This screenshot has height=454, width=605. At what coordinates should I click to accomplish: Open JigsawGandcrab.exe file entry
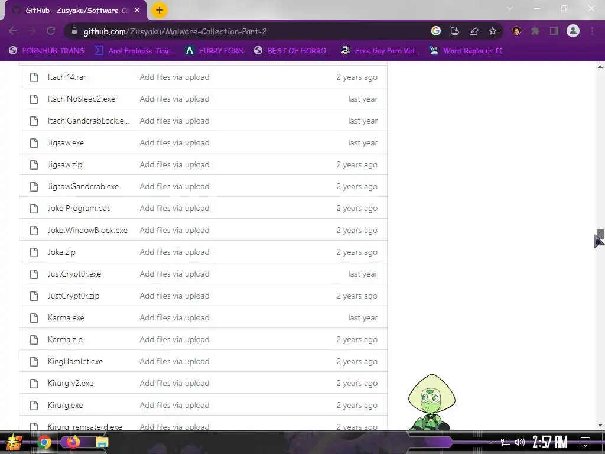pos(83,186)
